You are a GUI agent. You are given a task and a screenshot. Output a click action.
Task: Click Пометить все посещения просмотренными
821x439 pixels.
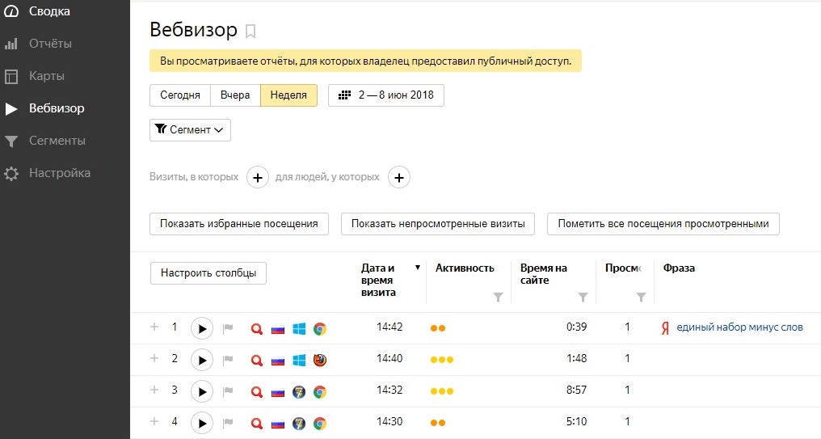click(663, 224)
